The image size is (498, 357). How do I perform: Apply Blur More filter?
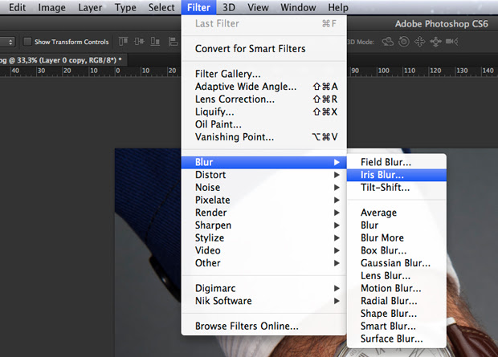397,238
